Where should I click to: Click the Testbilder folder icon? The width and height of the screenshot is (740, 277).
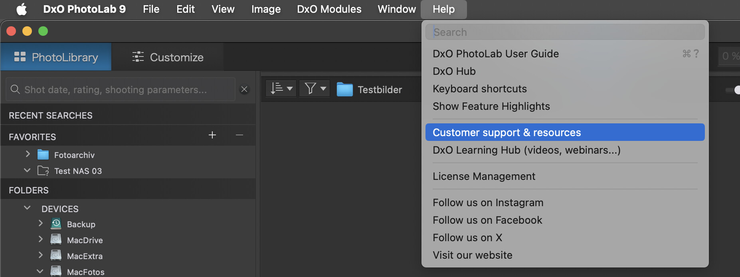(344, 90)
